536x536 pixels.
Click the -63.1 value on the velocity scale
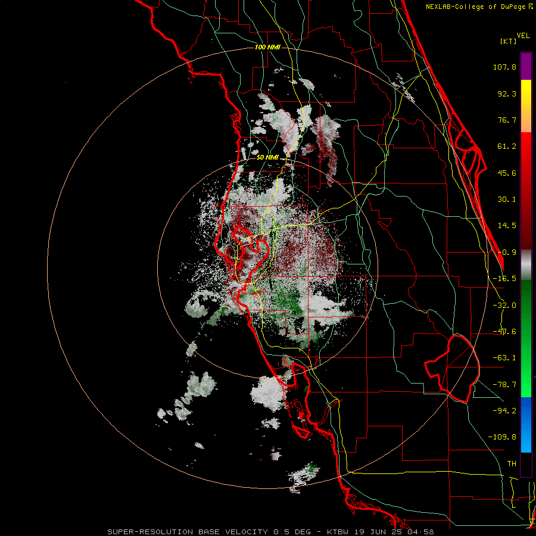click(504, 358)
